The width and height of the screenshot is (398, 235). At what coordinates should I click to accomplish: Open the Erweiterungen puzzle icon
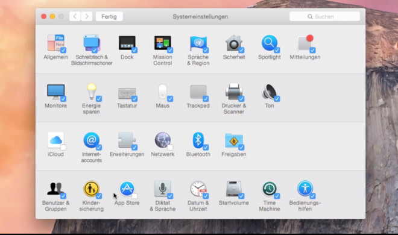(x=127, y=140)
